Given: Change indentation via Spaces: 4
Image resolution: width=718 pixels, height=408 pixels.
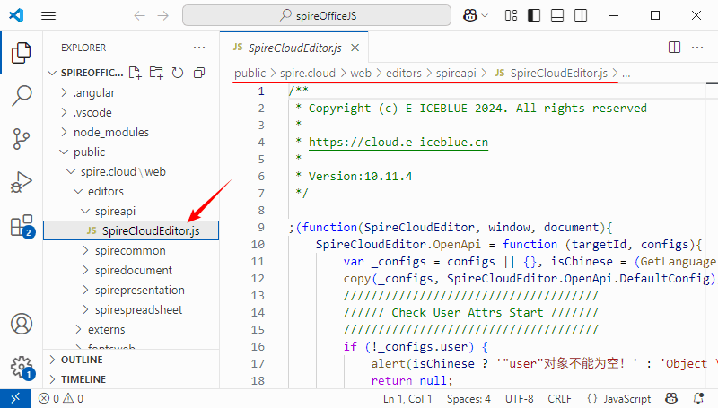Looking at the screenshot, I should (468, 399).
